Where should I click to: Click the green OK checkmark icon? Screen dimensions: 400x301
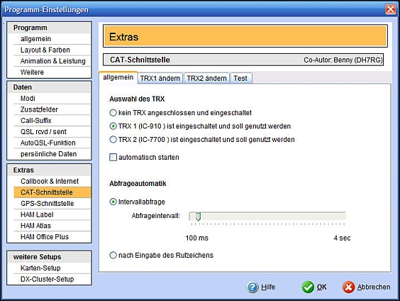tap(308, 288)
